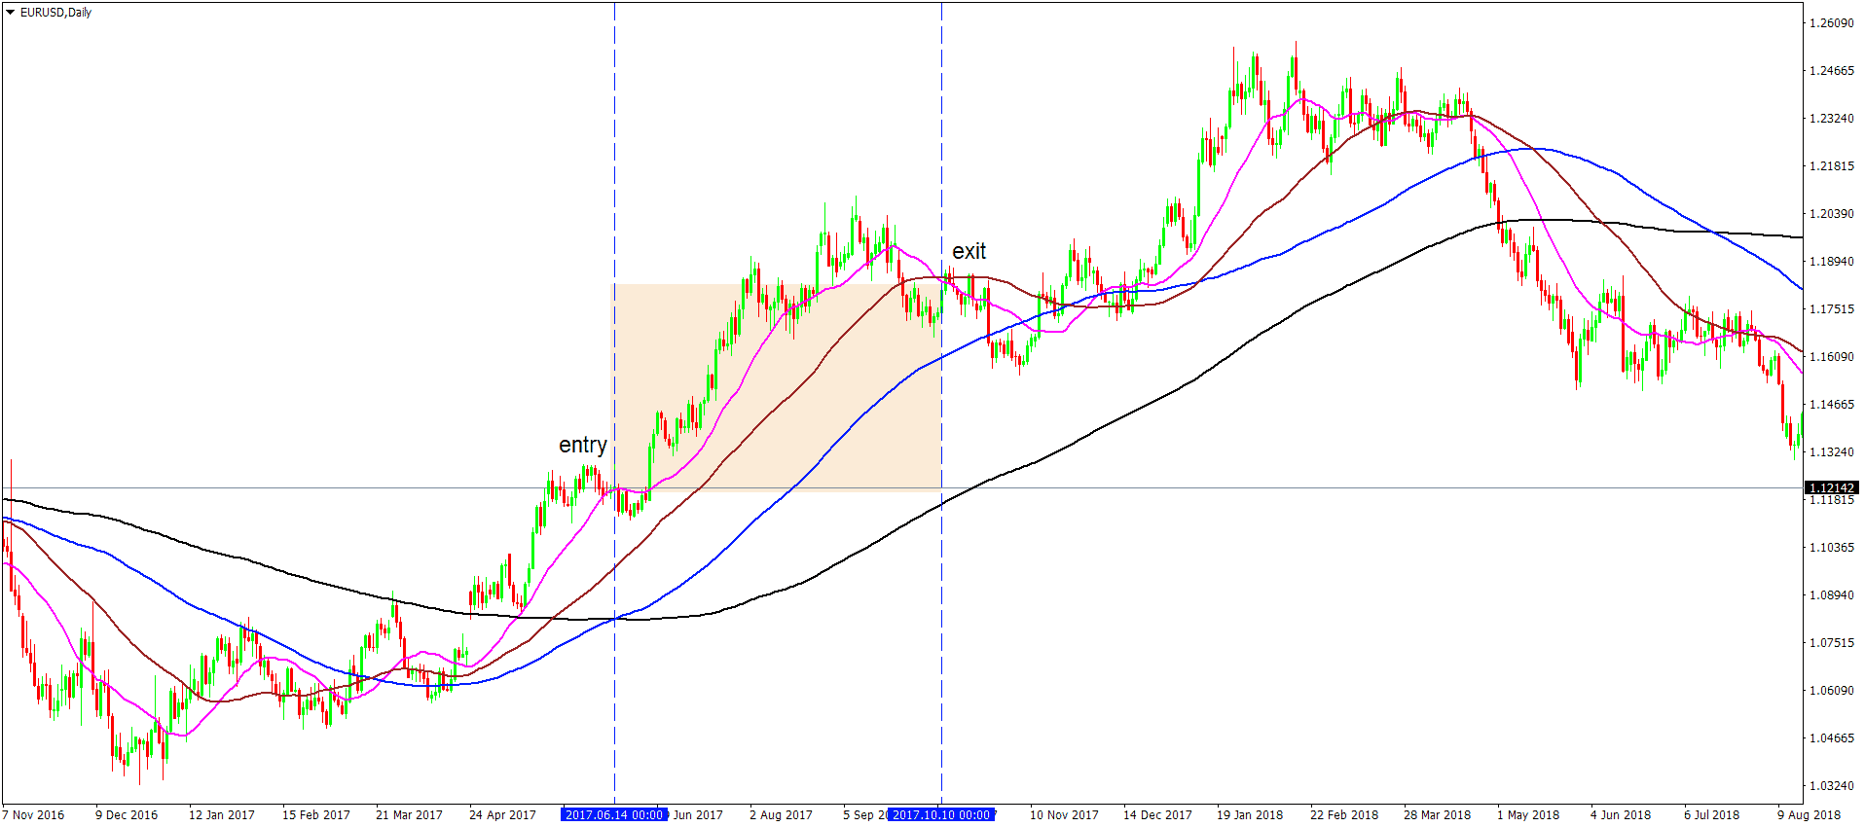Select the 19 Jan 2018 date label
1865x827 pixels.
pyautogui.click(x=1249, y=814)
